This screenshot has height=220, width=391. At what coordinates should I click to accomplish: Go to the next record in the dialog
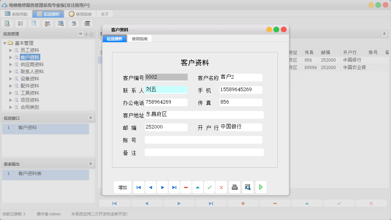(162, 187)
